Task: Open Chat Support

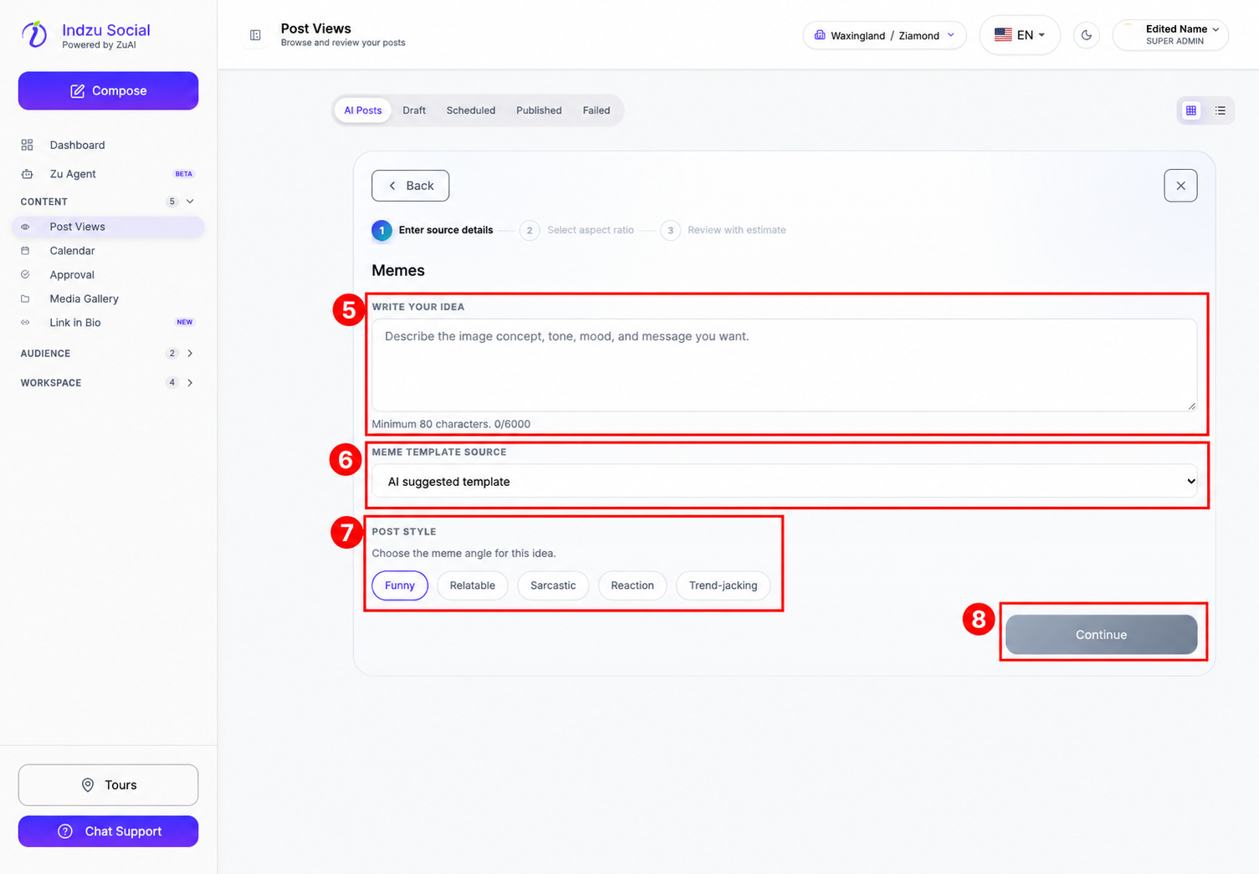Action: pyautogui.click(x=109, y=831)
